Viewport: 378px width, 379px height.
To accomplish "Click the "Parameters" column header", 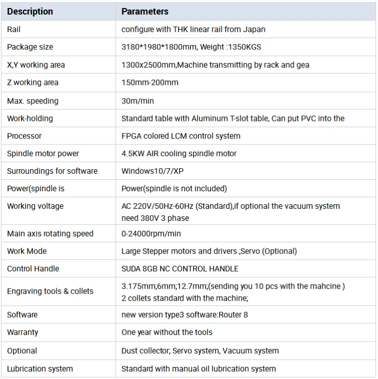I will coord(145,11).
